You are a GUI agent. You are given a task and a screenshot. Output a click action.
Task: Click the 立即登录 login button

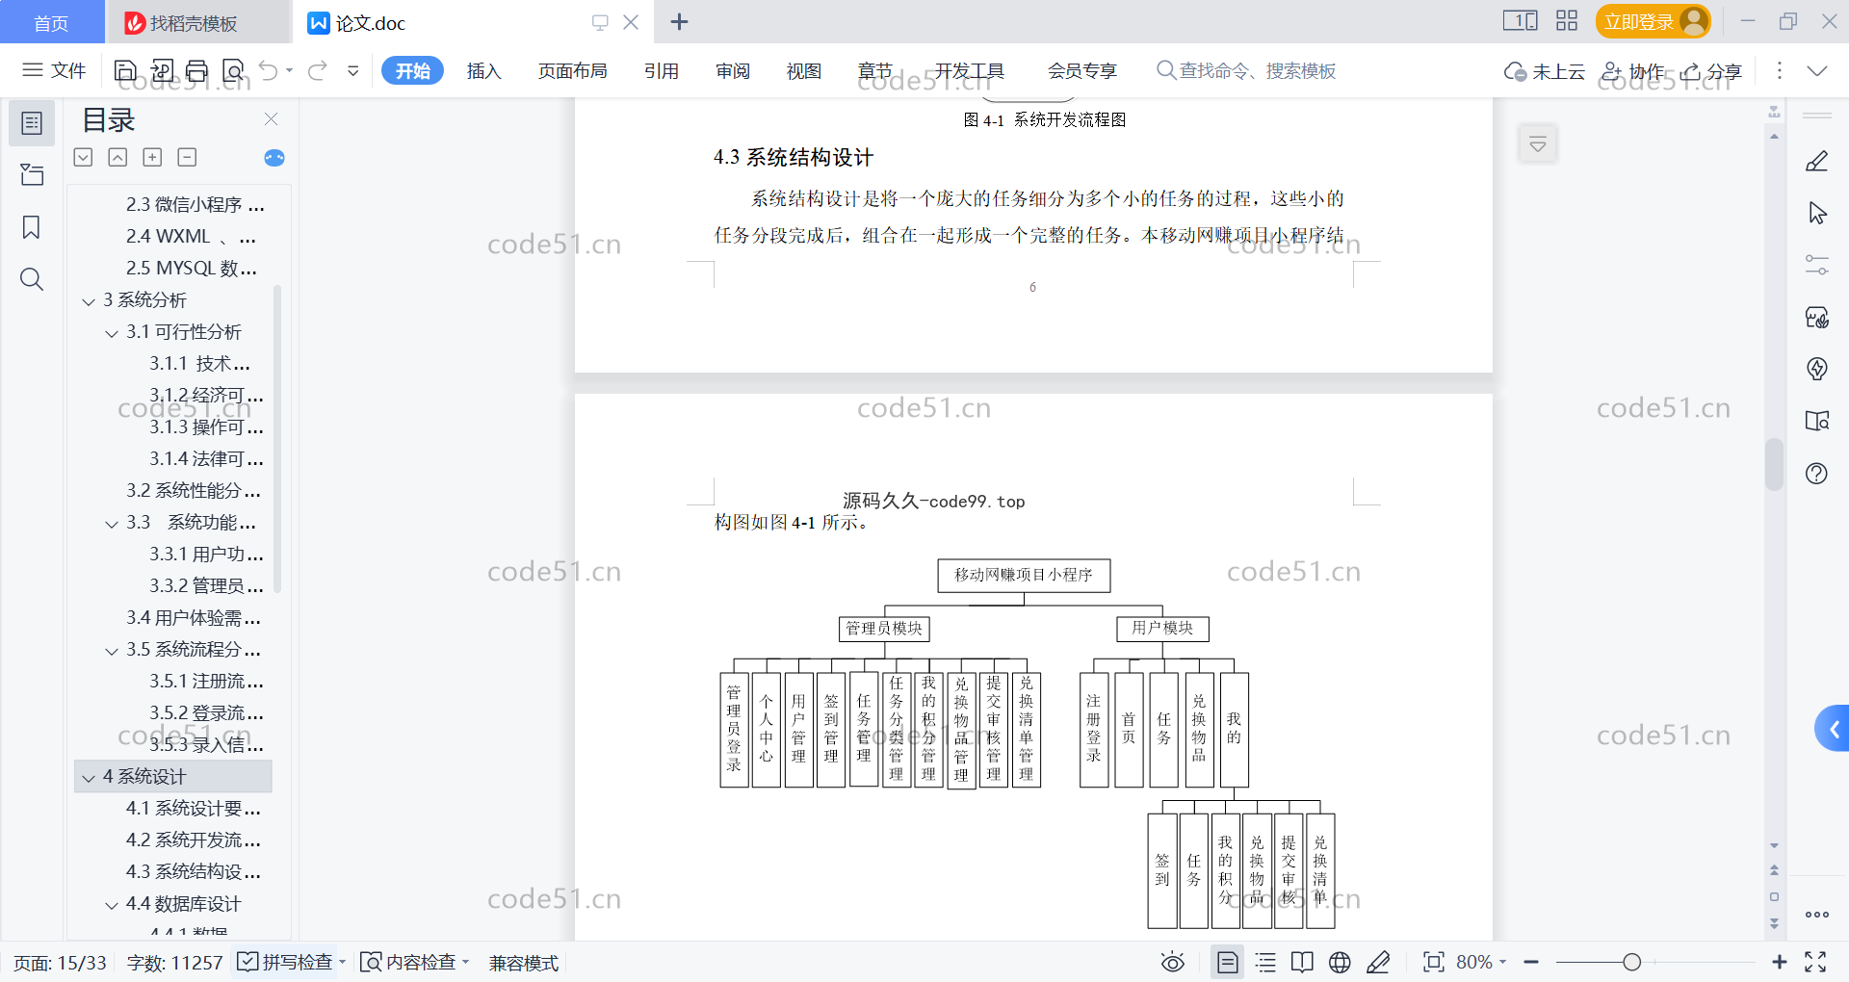point(1653,21)
